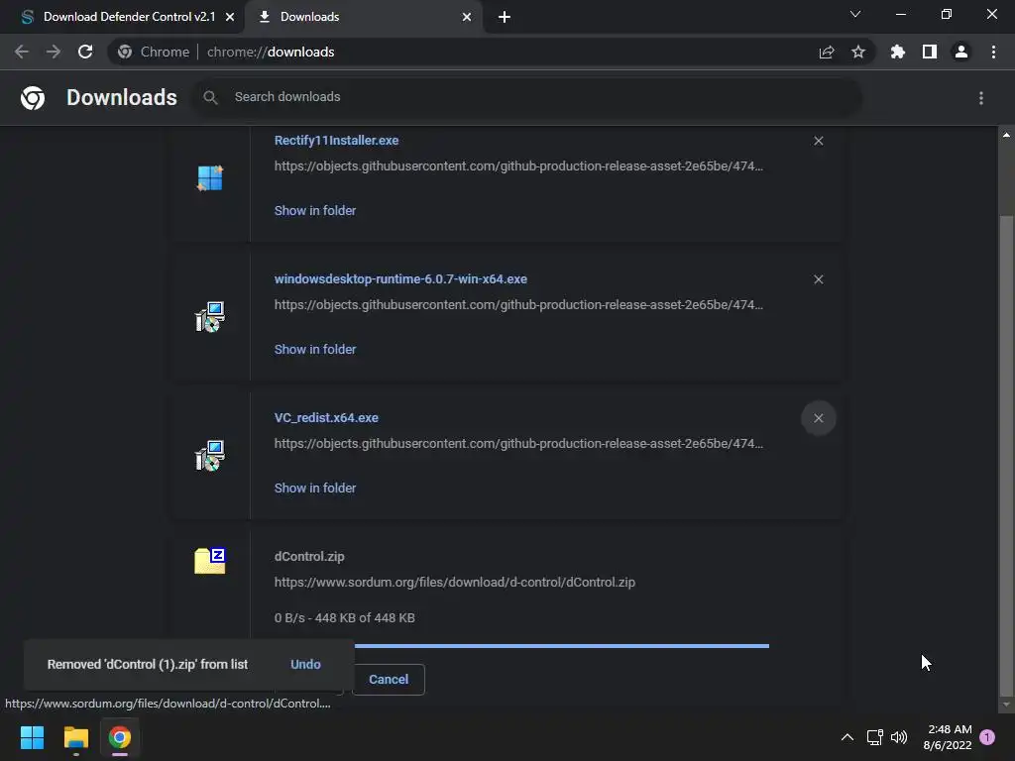The height and width of the screenshot is (761, 1015).
Task: Open the volume tray icon
Action: (x=899, y=737)
